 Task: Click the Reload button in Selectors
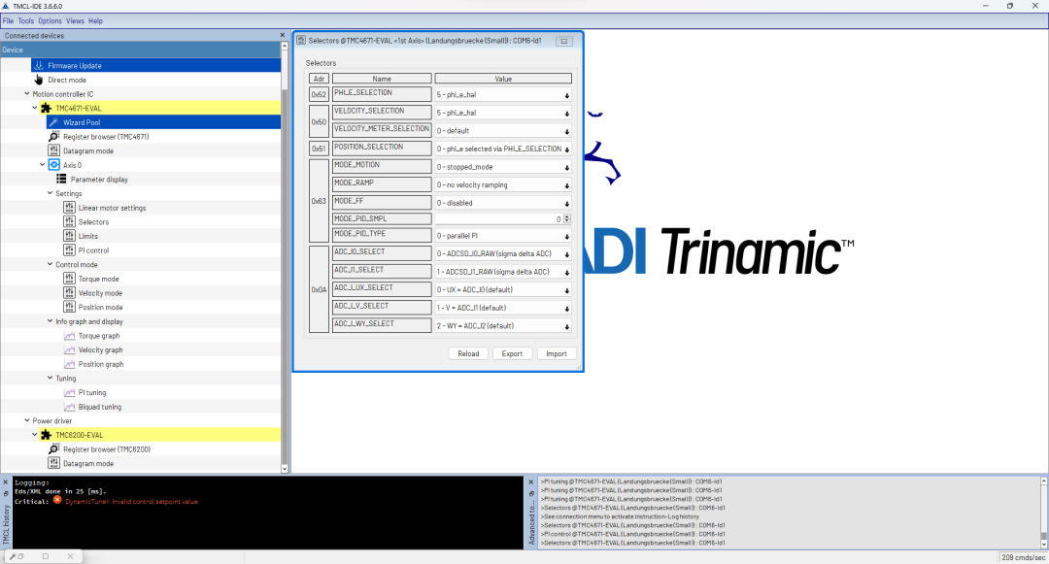(468, 353)
